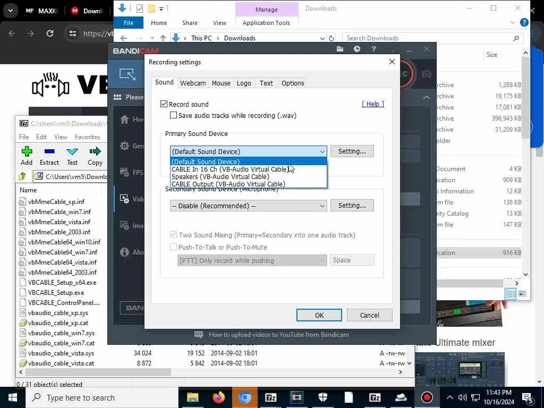The width and height of the screenshot is (544, 408).
Task: Click browser back arrow
Action: click(12, 33)
